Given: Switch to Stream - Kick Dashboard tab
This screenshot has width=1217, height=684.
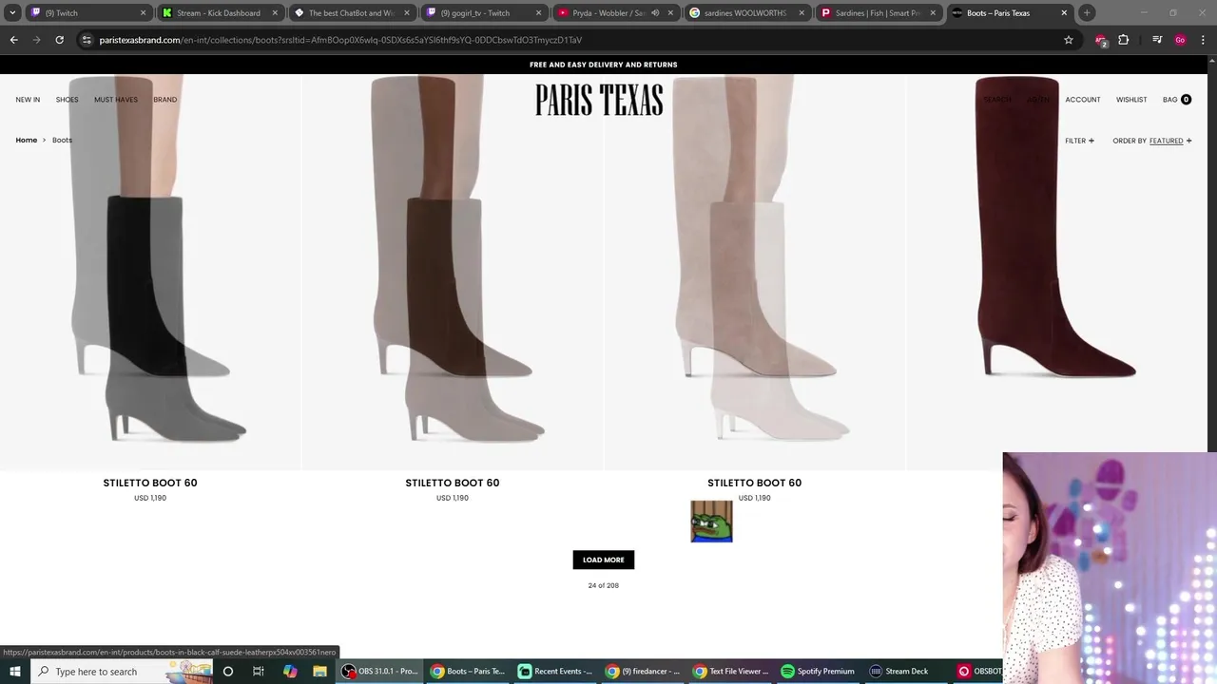Looking at the screenshot, I should click(218, 13).
